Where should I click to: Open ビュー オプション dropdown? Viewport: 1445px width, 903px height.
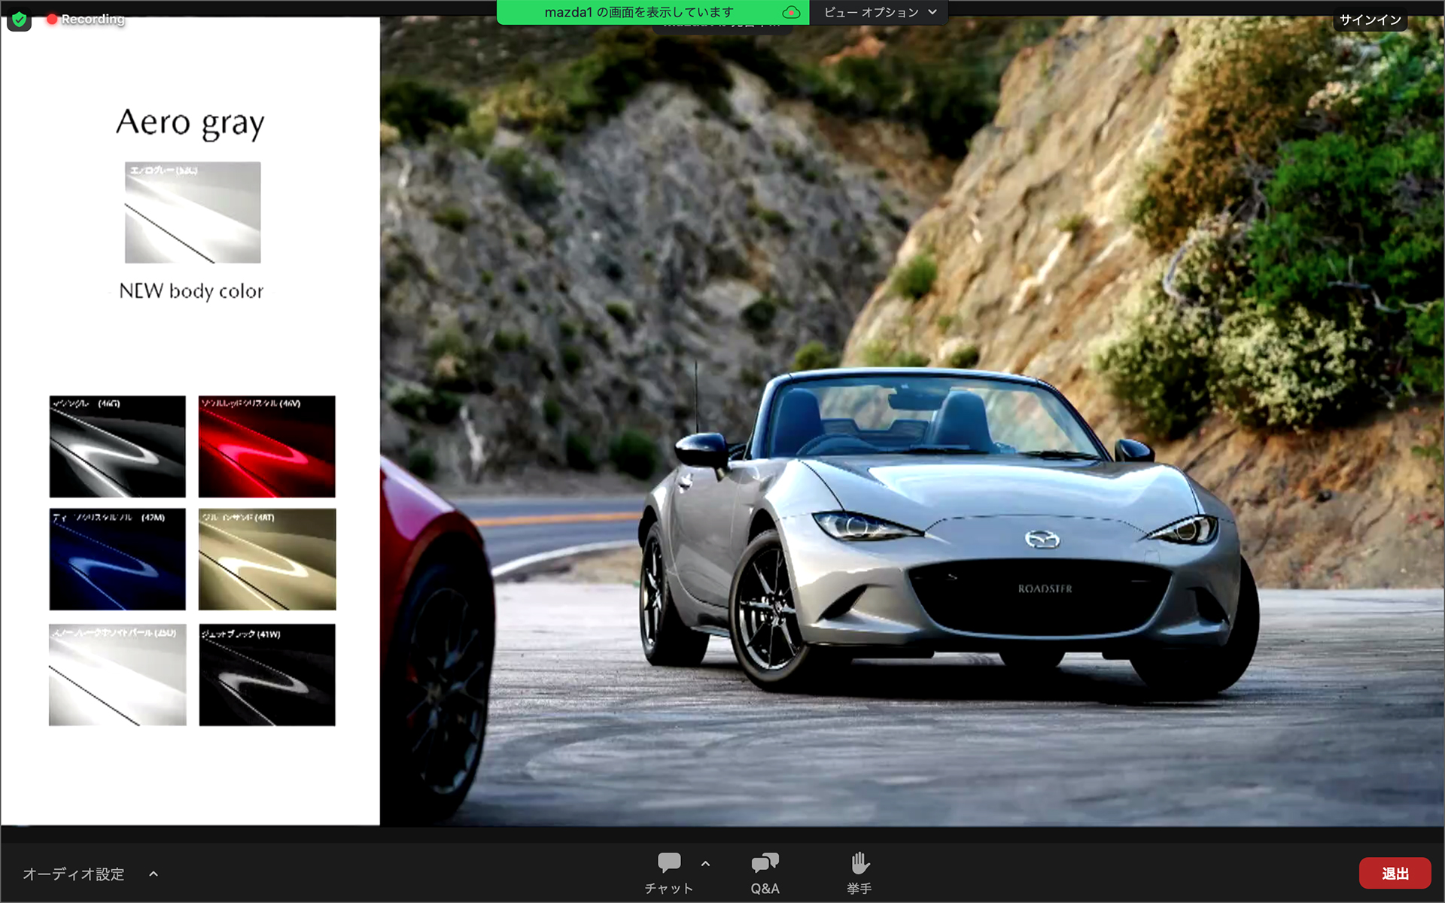[879, 12]
